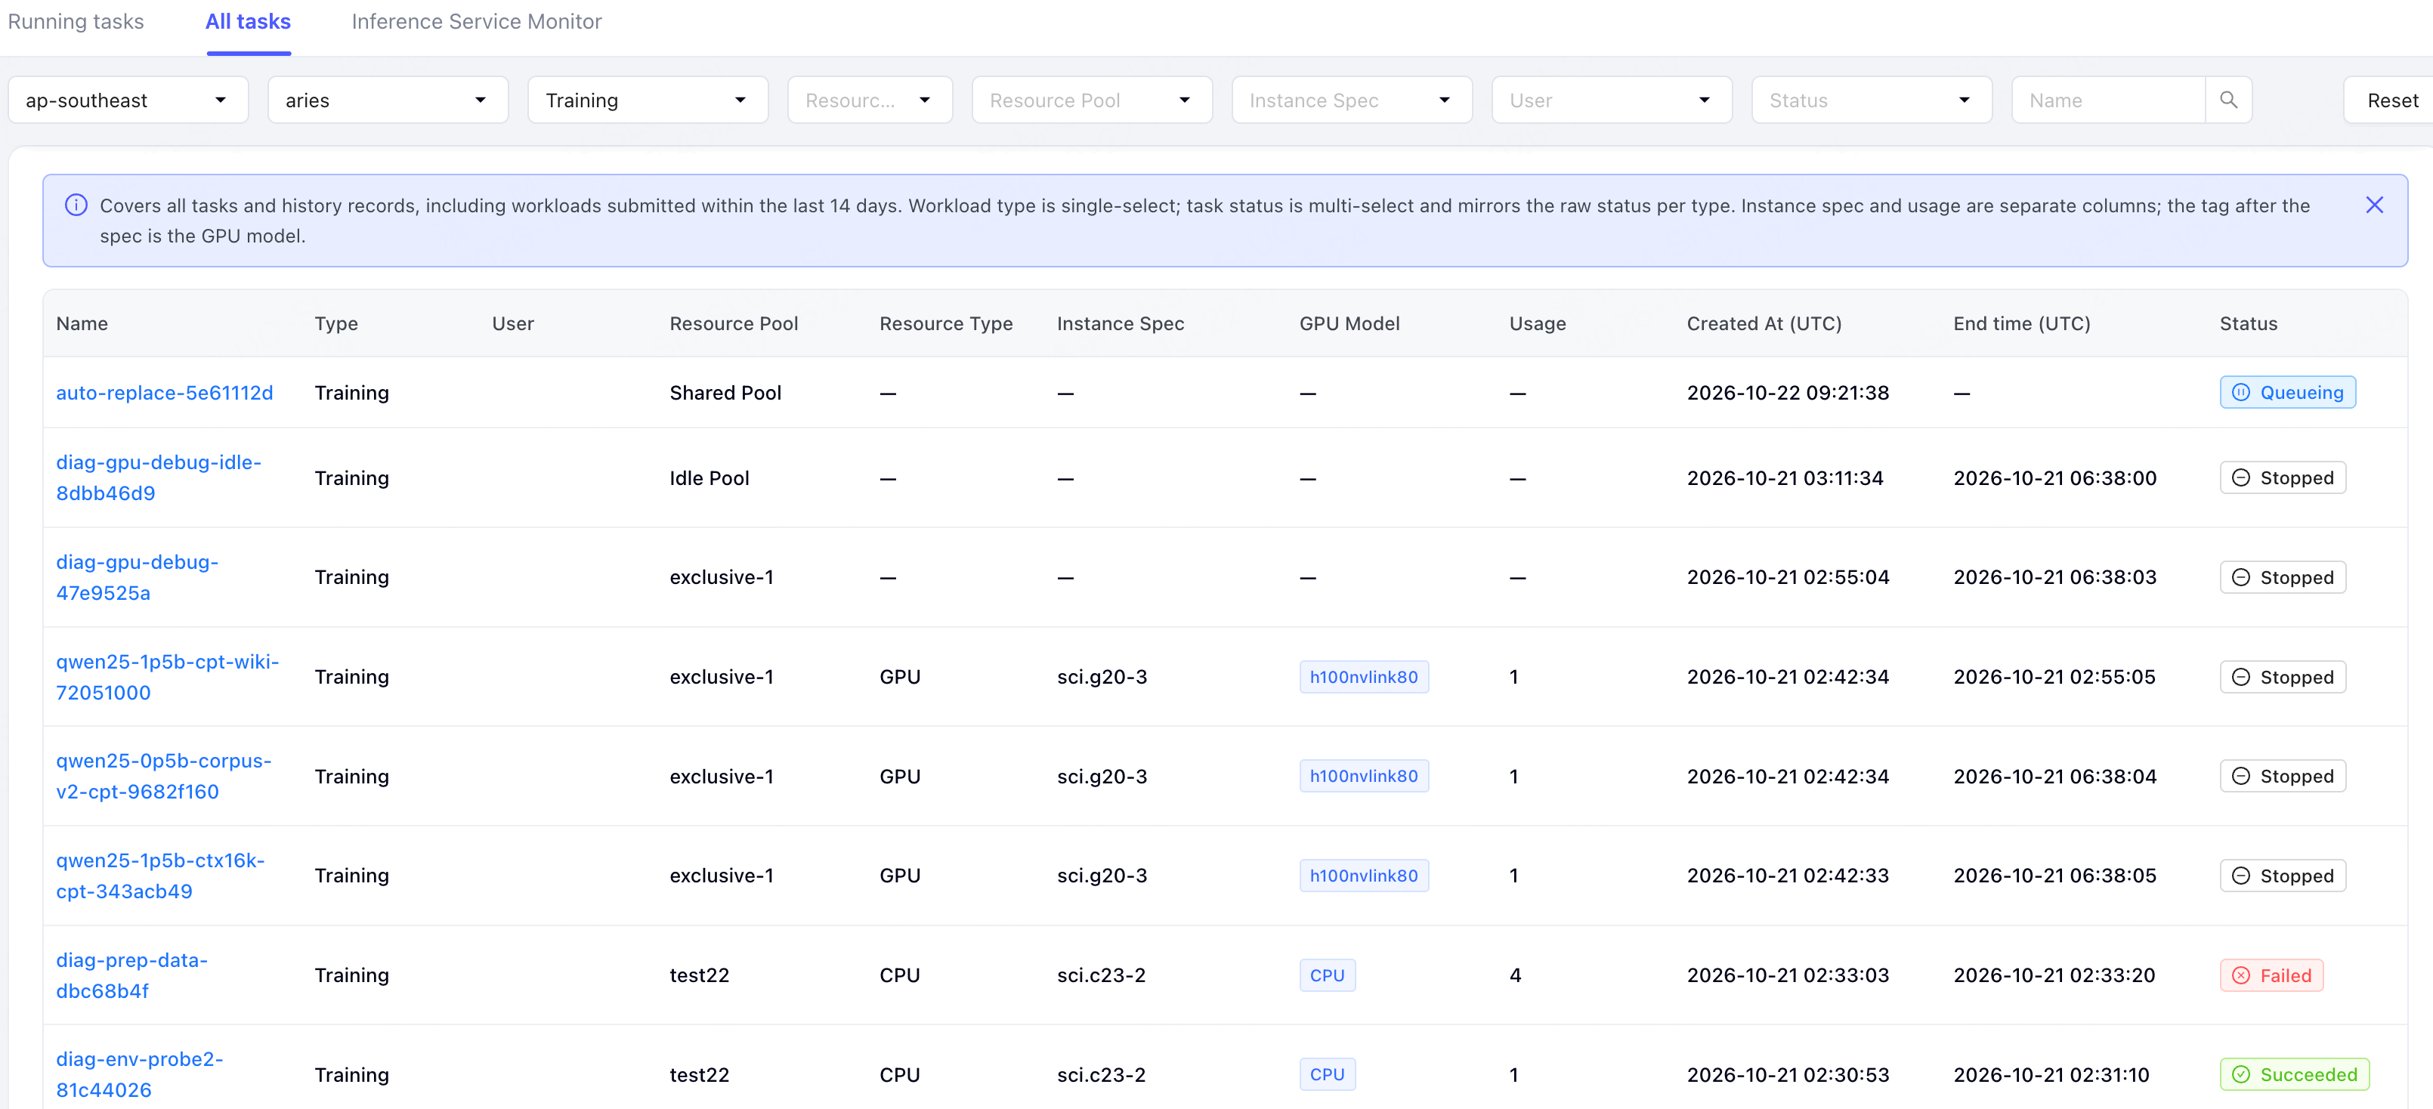Open task diag-gpu-debug-47e9525a
The image size is (2433, 1109).
[x=137, y=577]
